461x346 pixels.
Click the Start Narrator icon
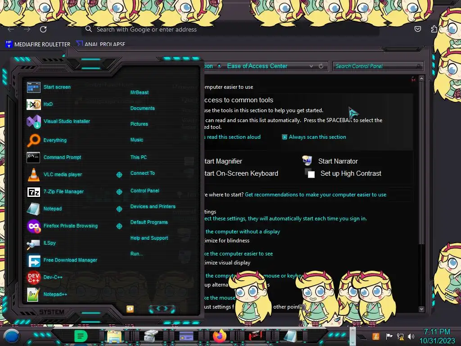307,161
